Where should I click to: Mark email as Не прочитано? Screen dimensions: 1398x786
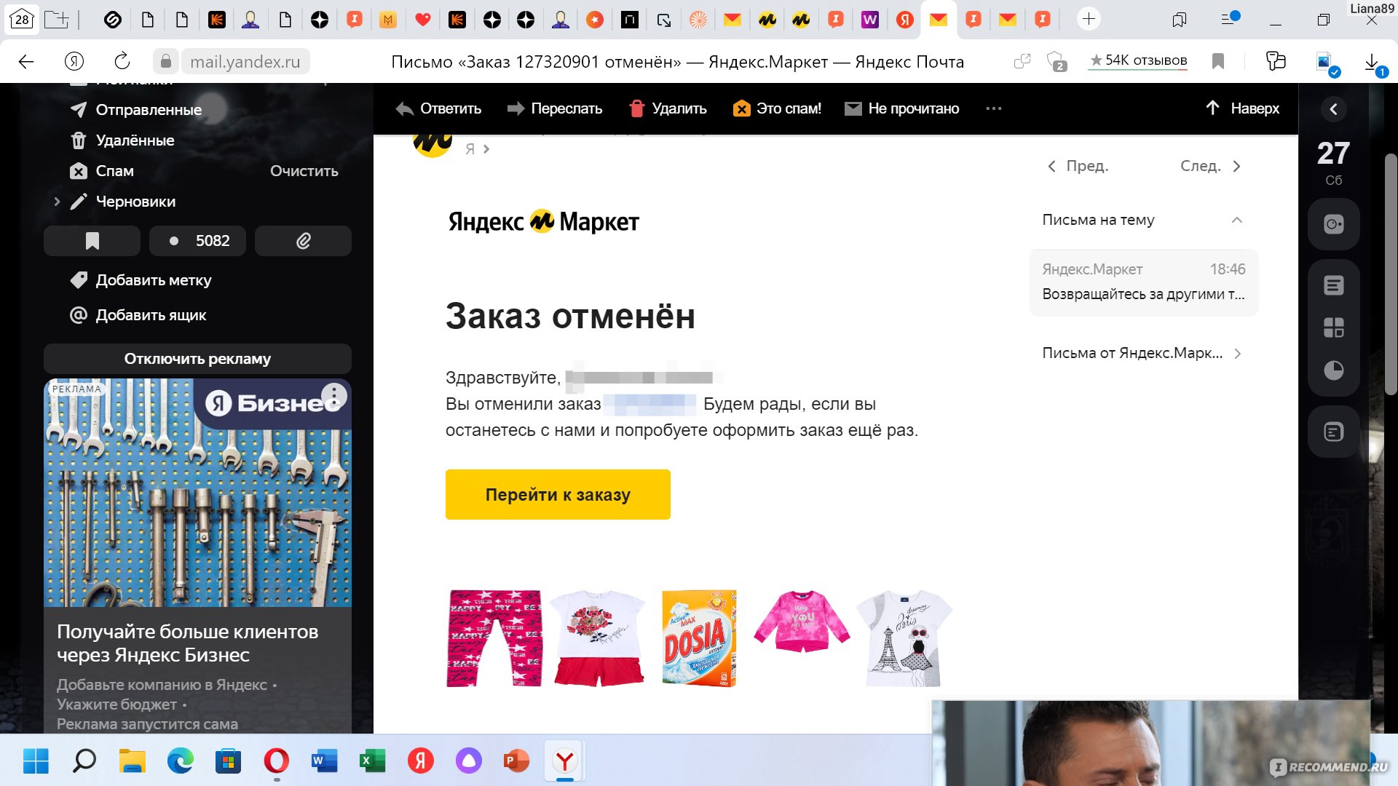901,108
